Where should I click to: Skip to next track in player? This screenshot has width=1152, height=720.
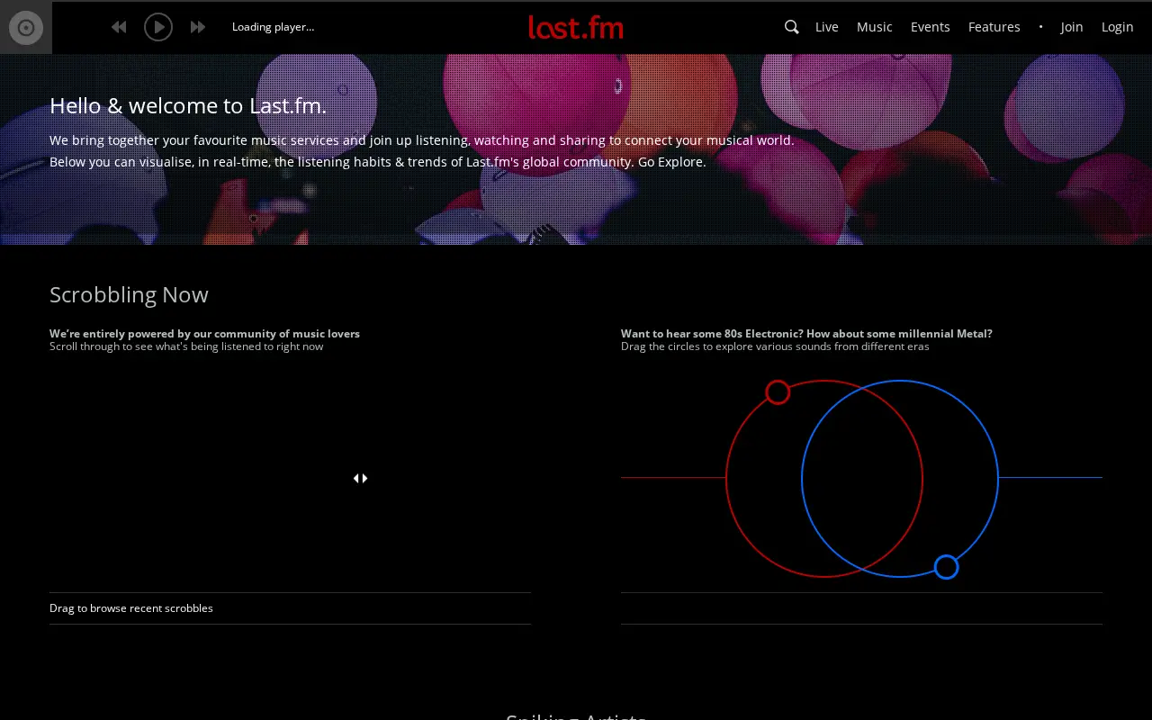pos(198,27)
